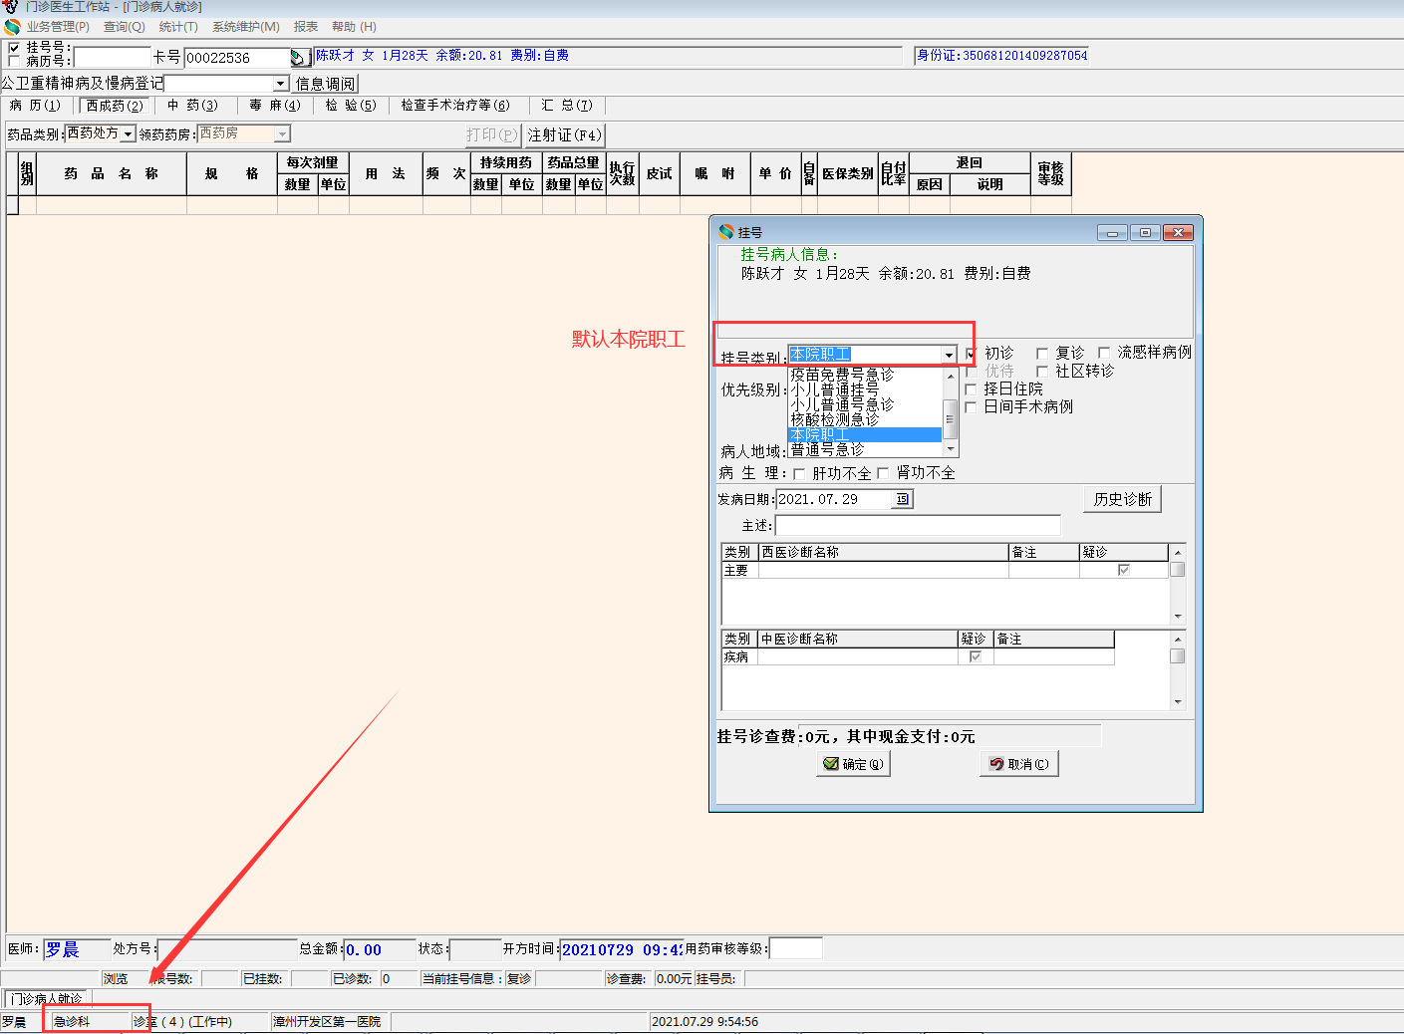1404x1034 pixels.
Task: Click the 急诊科 status bar entry
Action: click(72, 1022)
